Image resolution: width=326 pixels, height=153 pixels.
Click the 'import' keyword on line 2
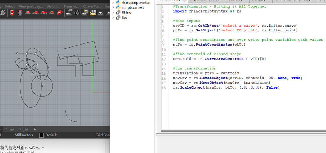180,11
